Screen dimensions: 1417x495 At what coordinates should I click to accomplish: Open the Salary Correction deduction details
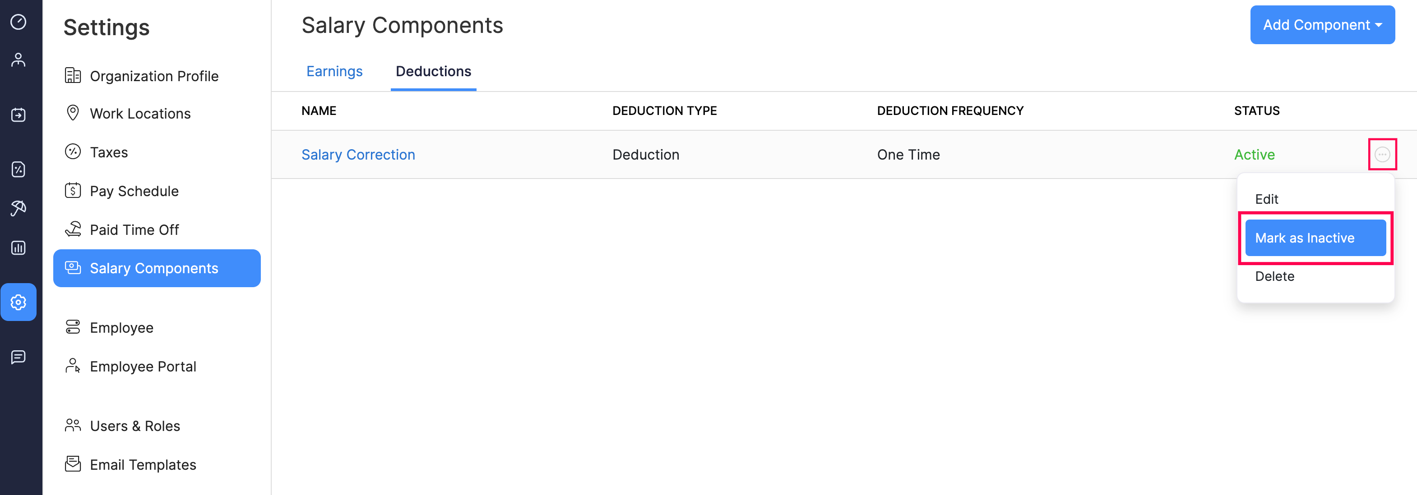pos(358,154)
